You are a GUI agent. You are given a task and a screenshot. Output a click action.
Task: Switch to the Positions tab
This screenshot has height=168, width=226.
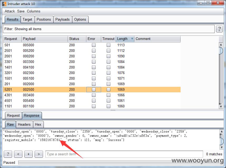point(44,20)
